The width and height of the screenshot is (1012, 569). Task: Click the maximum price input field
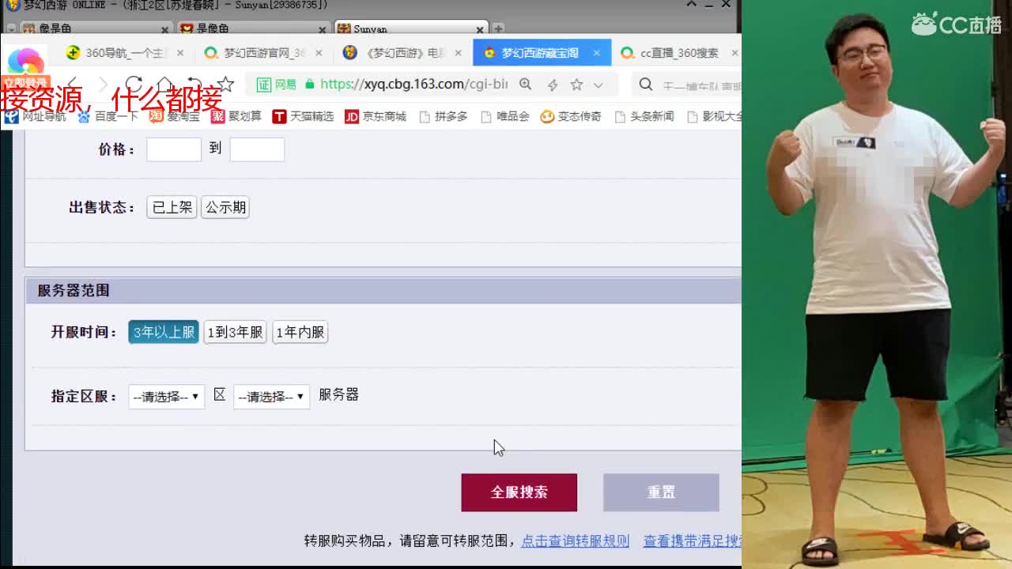tap(257, 149)
